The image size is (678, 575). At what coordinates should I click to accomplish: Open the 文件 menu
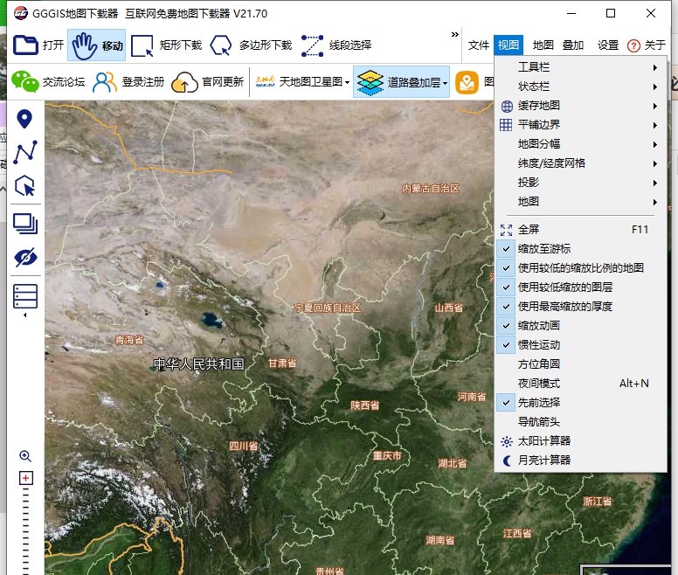point(478,45)
